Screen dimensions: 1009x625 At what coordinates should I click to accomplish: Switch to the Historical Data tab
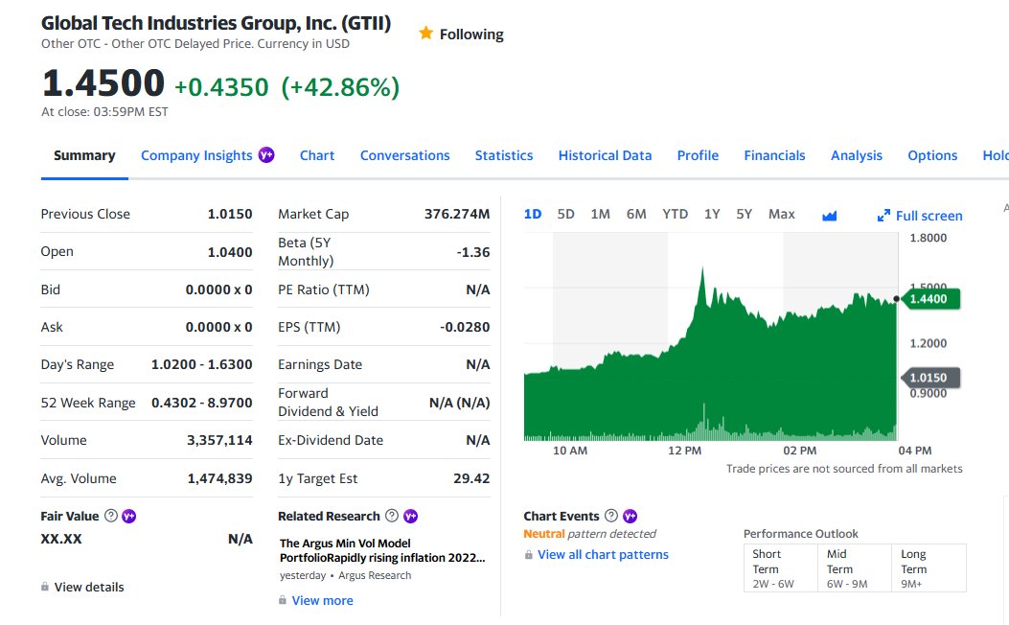coord(605,155)
